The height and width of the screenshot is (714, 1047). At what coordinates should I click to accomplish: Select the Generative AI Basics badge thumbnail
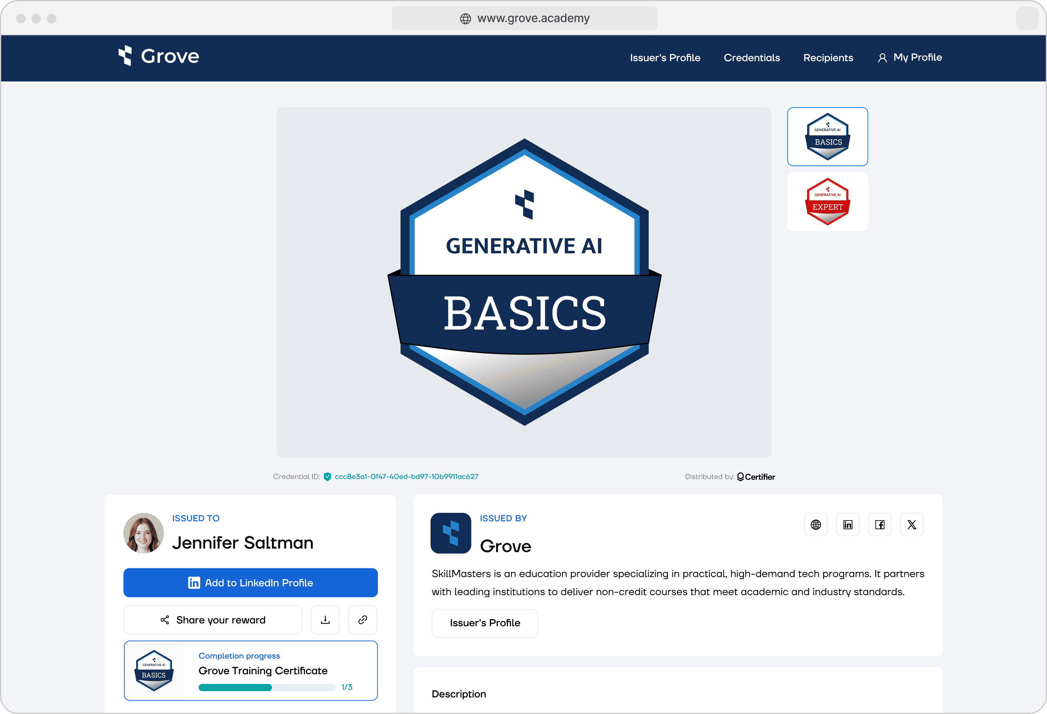[x=827, y=136]
